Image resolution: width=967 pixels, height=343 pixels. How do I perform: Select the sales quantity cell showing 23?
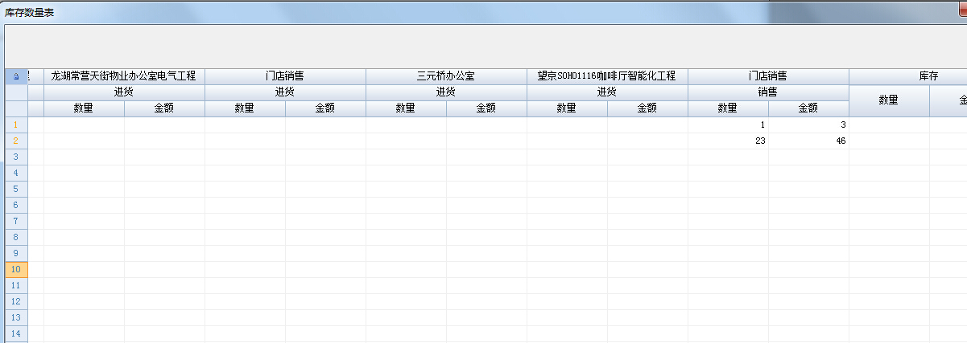[728, 141]
